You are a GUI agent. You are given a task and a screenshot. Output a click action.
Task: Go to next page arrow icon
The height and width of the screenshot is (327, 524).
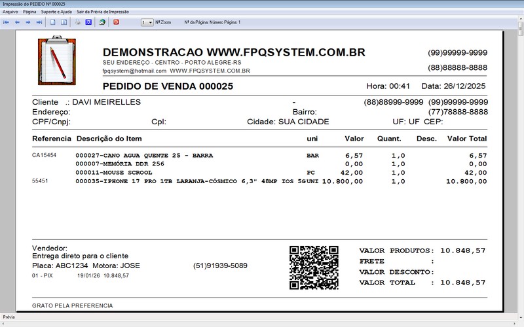tap(28, 22)
